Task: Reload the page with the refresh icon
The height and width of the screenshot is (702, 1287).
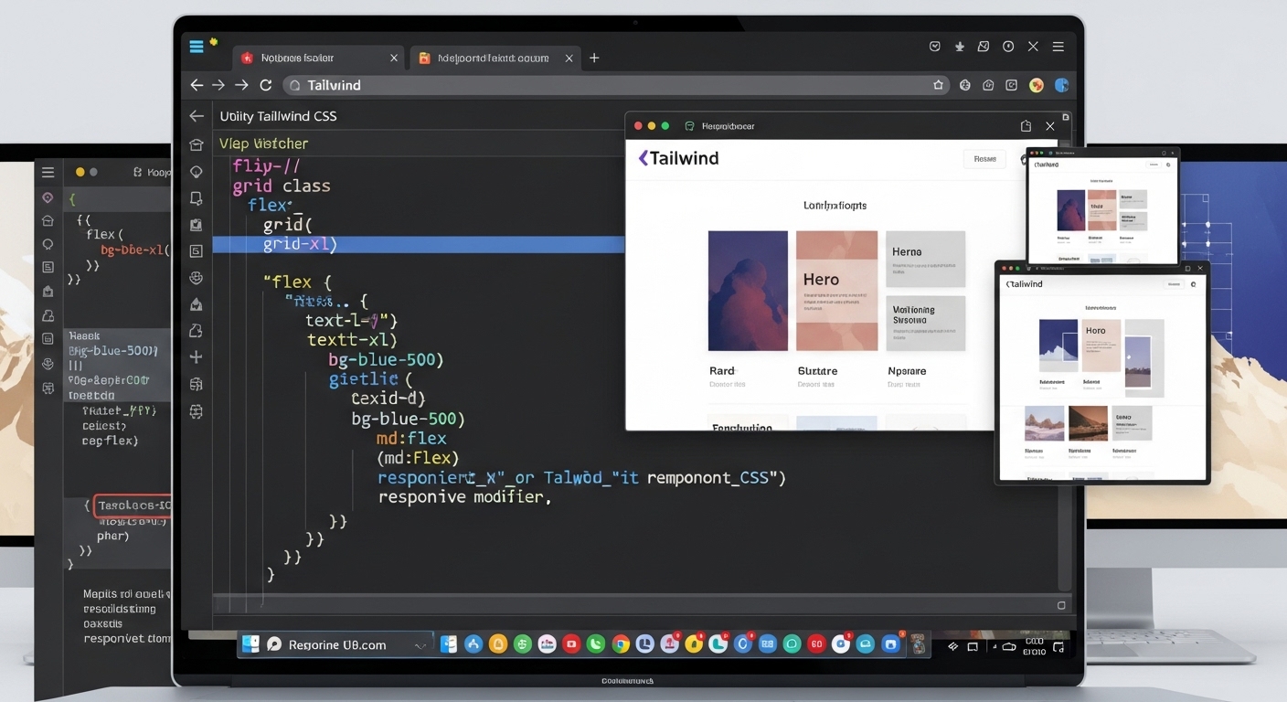Action: pyautogui.click(x=266, y=85)
